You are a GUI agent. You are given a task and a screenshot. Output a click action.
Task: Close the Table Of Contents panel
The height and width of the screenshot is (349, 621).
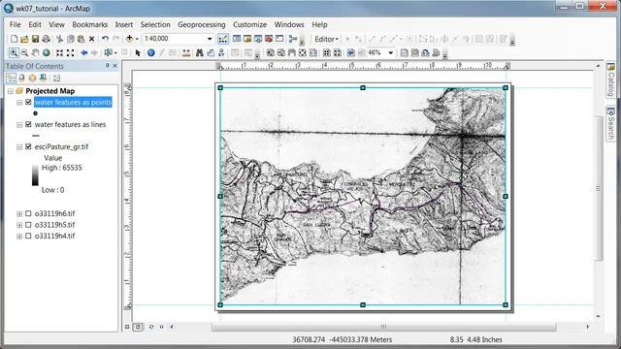115,66
